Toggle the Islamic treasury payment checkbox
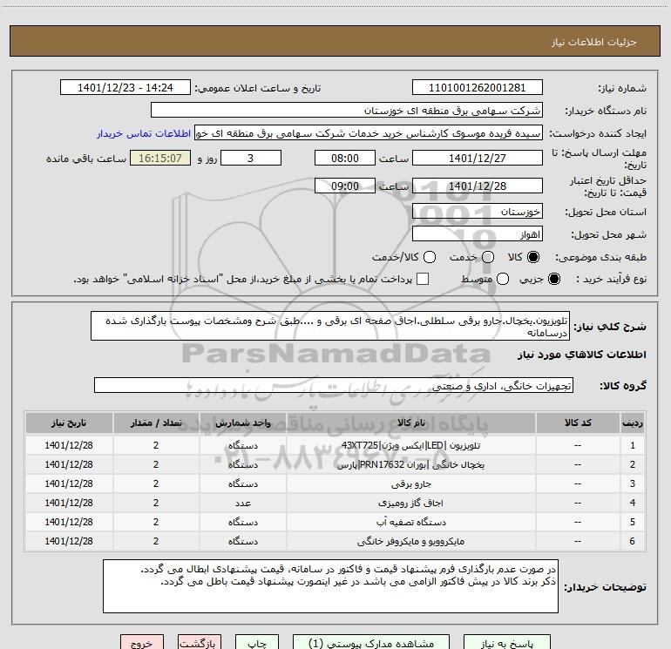This screenshot has height=649, width=671. tap(424, 280)
